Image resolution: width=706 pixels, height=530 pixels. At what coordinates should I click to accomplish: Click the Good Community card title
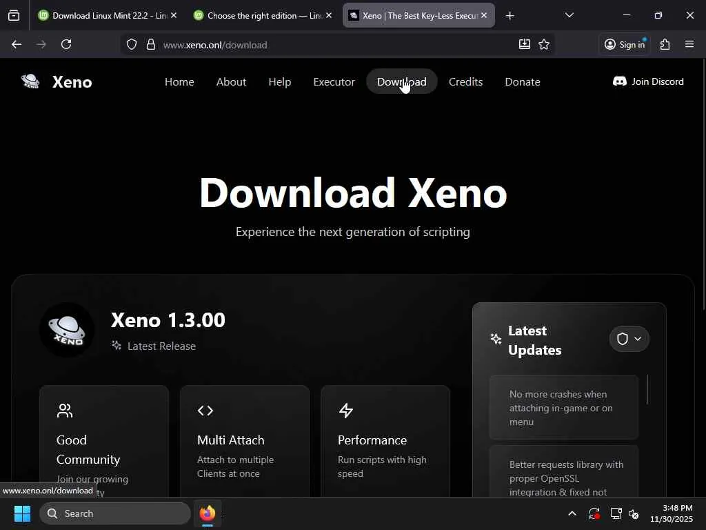coord(88,449)
